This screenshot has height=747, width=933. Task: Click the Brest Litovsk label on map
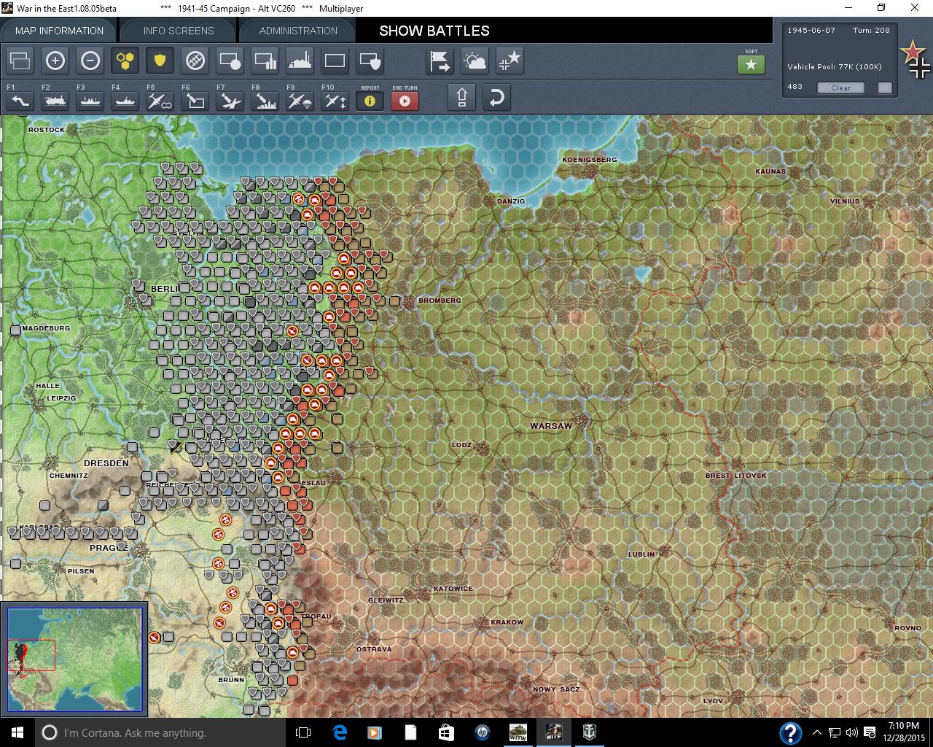(735, 476)
